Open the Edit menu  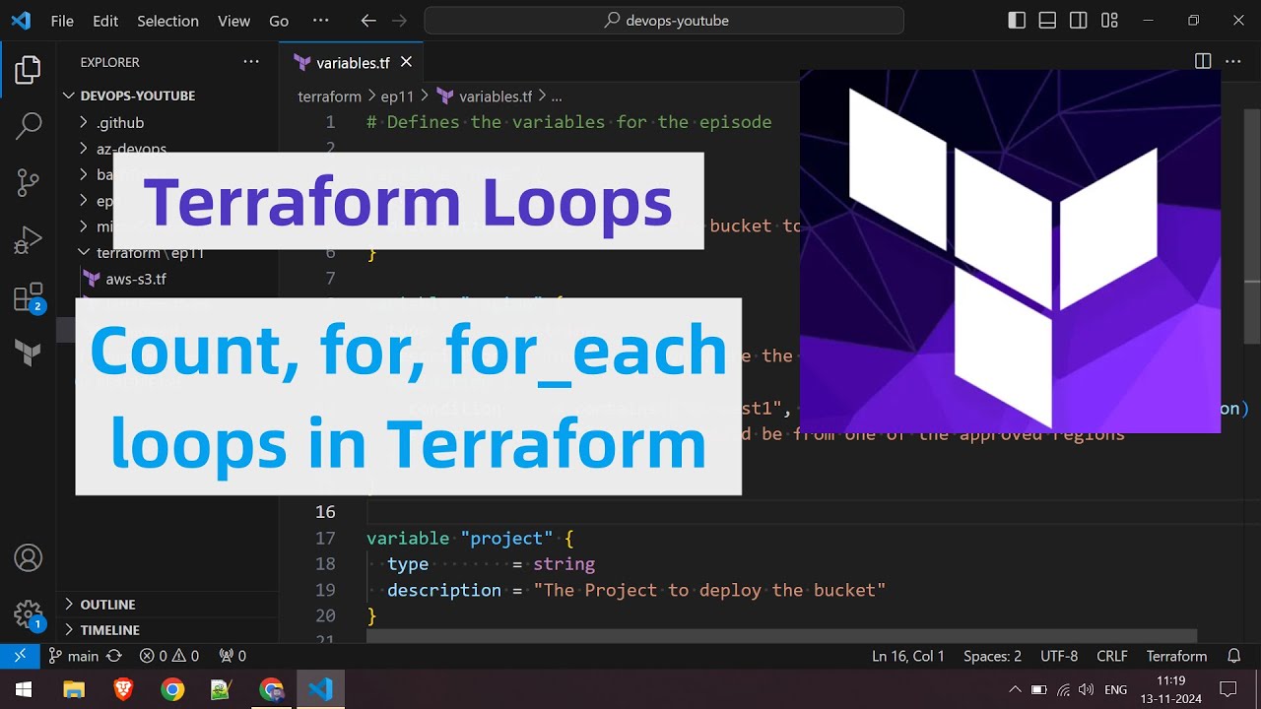coord(105,21)
